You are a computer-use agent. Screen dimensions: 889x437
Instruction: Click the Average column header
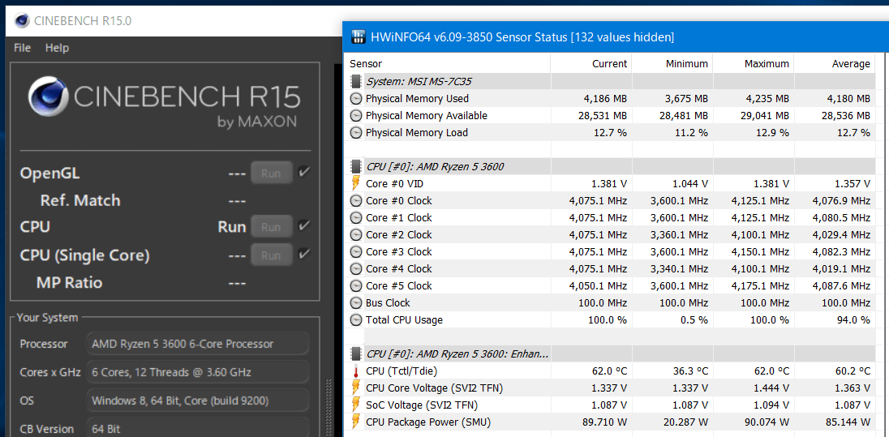(x=834, y=63)
